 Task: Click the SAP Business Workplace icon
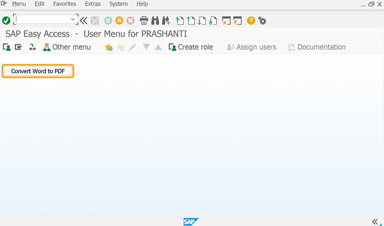[32, 47]
